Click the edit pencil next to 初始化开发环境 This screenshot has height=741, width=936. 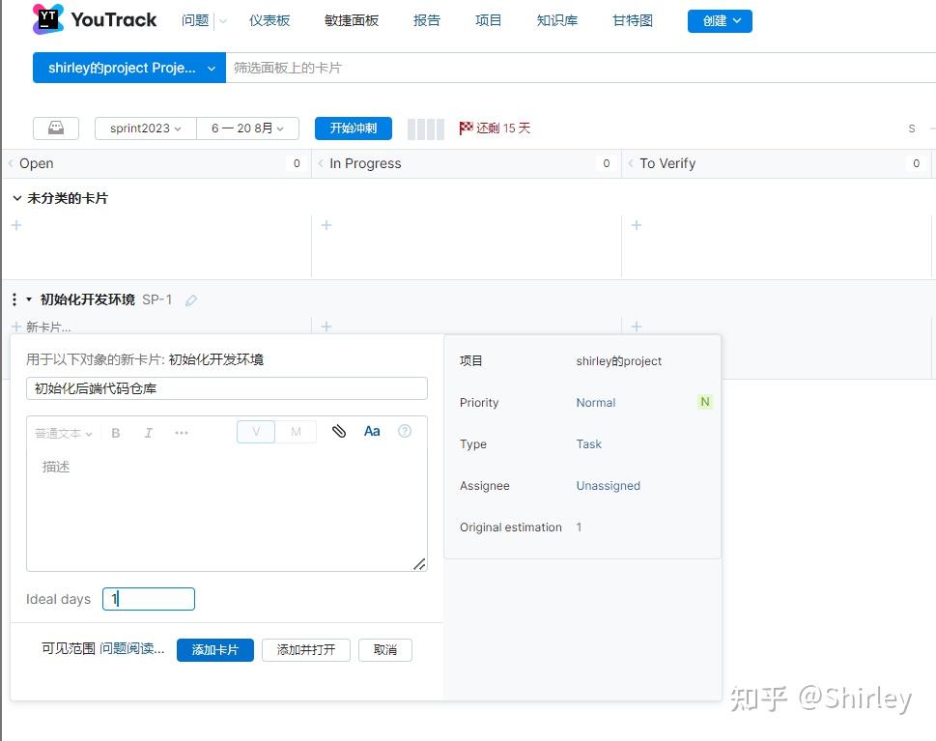click(x=190, y=300)
